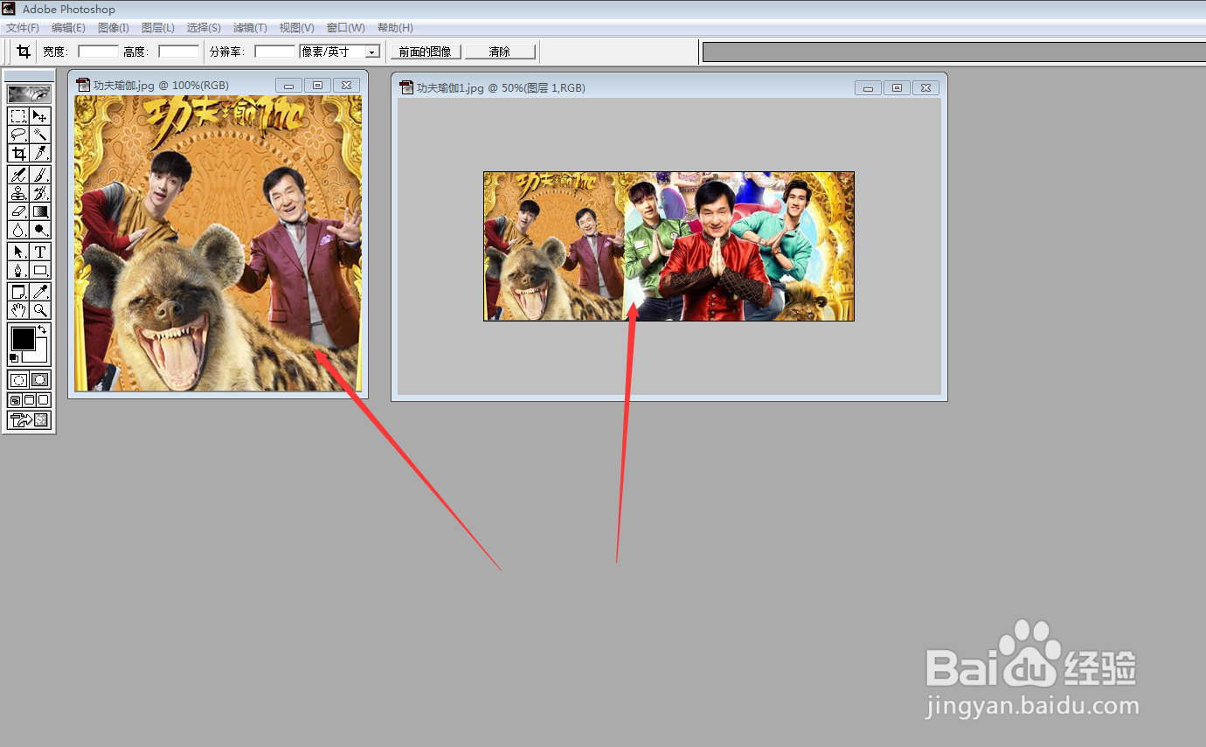The image size is (1206, 747).
Task: Open the 图像(I) menu
Action: pos(114,28)
